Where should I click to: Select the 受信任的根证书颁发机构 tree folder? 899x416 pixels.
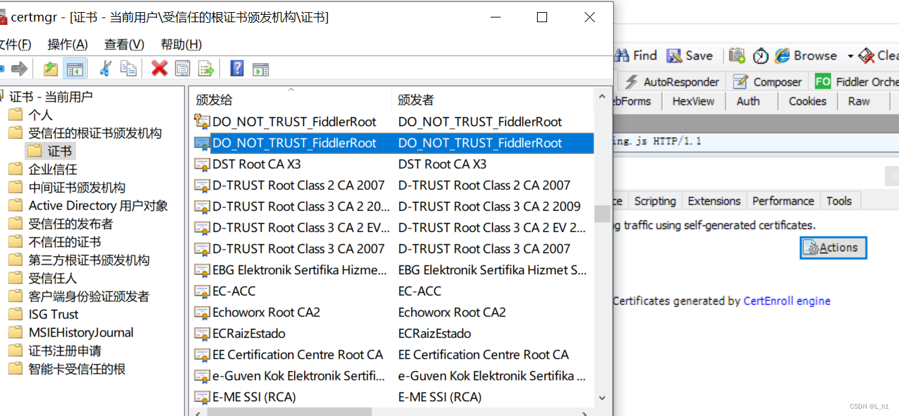point(95,133)
